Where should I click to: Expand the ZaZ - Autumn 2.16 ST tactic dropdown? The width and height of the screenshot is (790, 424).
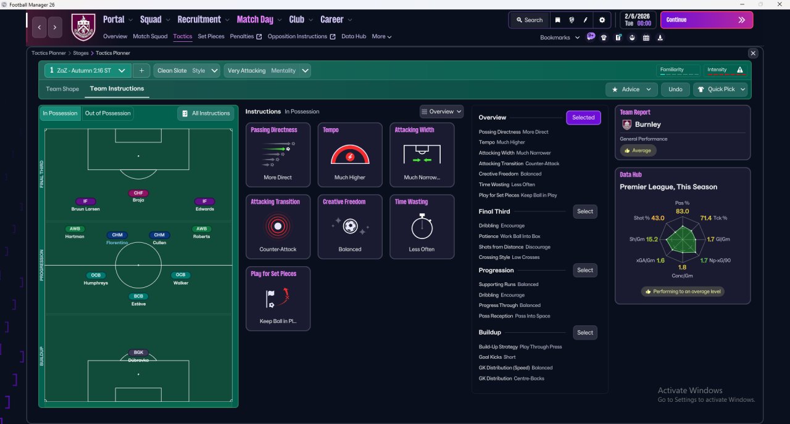click(88, 71)
